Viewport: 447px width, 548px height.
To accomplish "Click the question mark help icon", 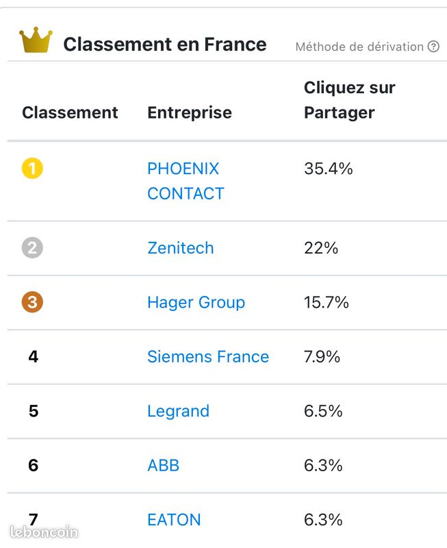I will click(x=433, y=46).
